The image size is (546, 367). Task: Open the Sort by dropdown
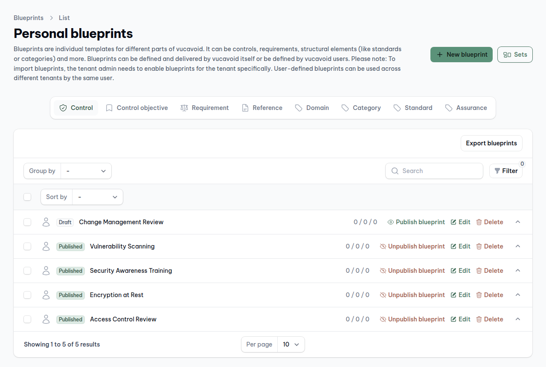tap(97, 197)
